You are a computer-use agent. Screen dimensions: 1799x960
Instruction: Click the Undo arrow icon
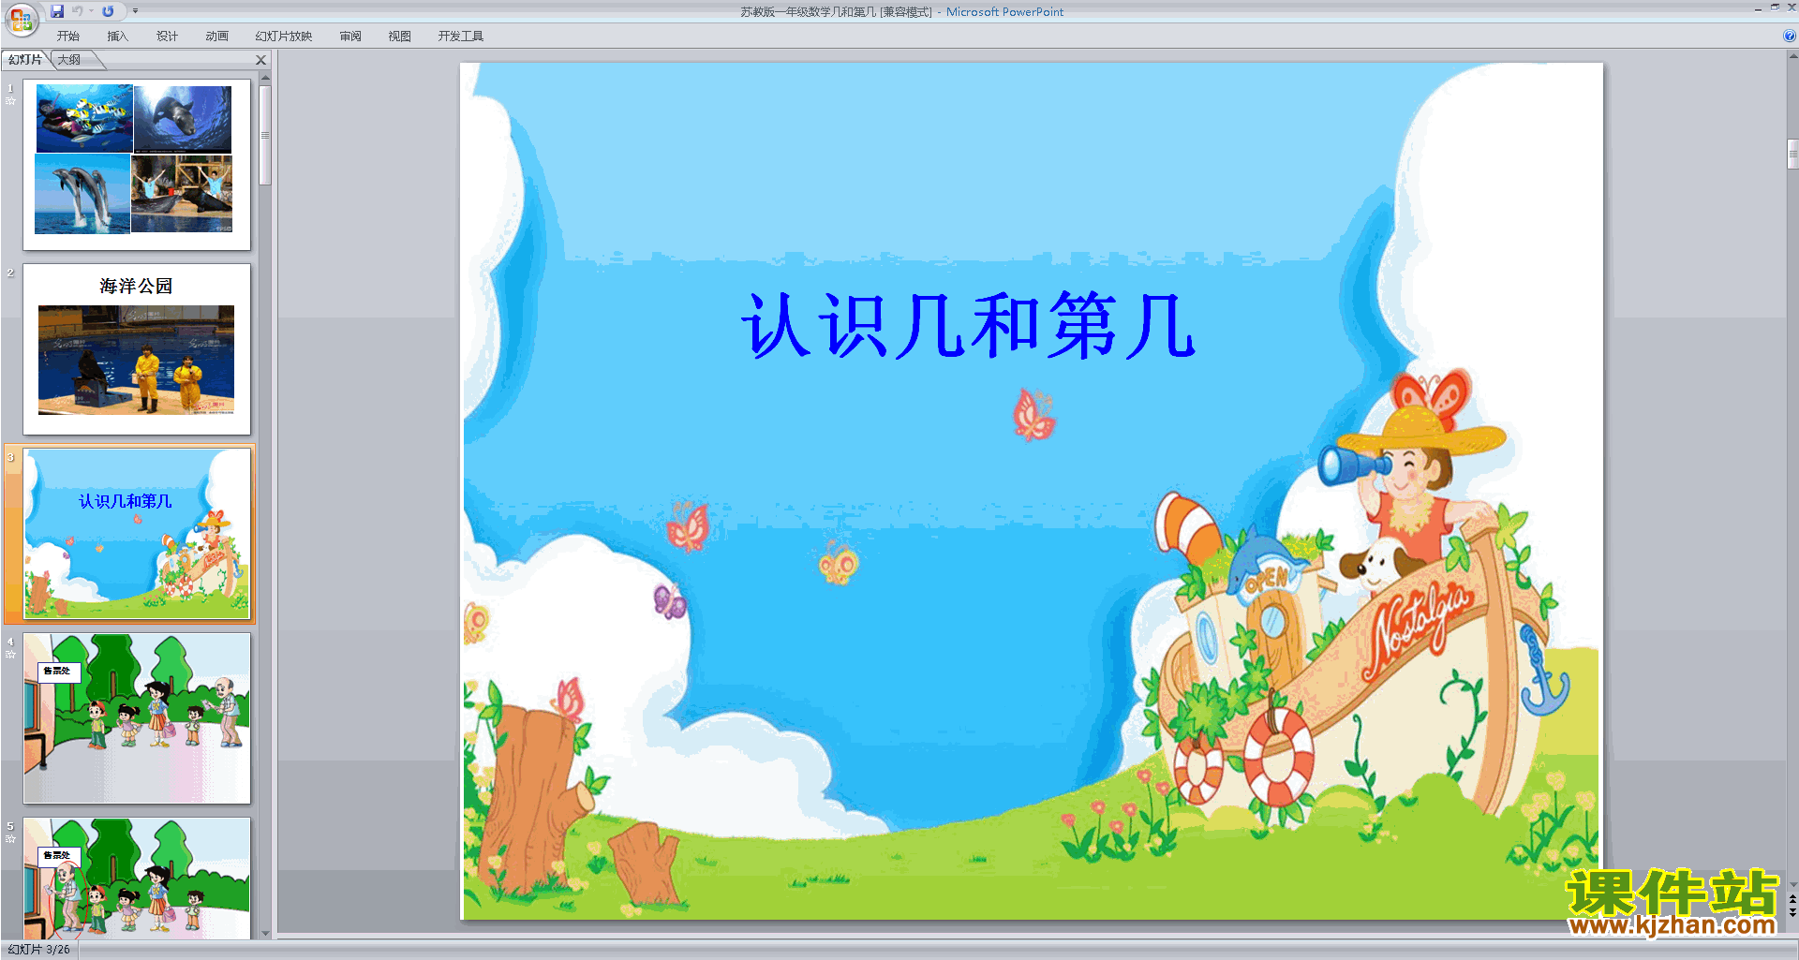78,11
